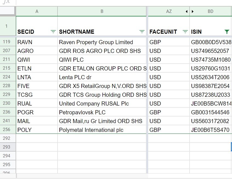Click the SHORTNAME header cell
232x179 pixels.
click(102, 26)
